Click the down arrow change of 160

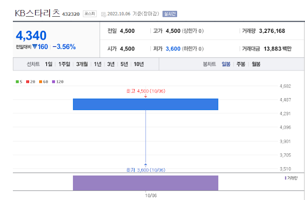[x=40, y=47]
